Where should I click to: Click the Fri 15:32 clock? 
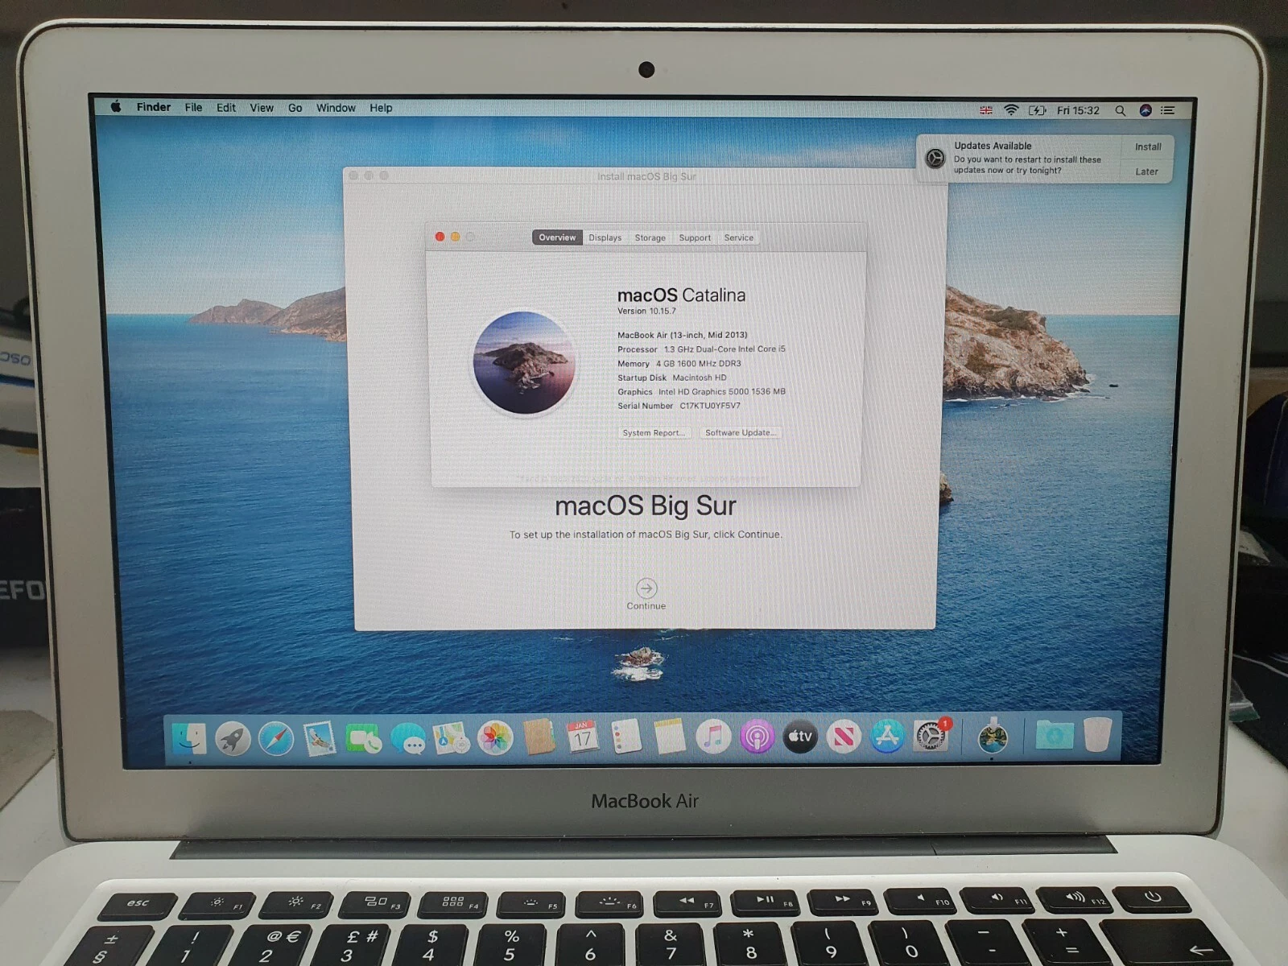(1078, 110)
